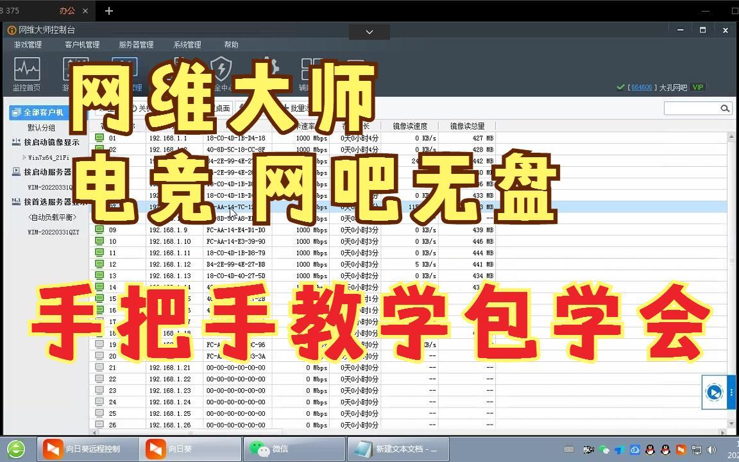Open the 监控首页 monitoring home icon
The width and height of the screenshot is (739, 462).
27,74
